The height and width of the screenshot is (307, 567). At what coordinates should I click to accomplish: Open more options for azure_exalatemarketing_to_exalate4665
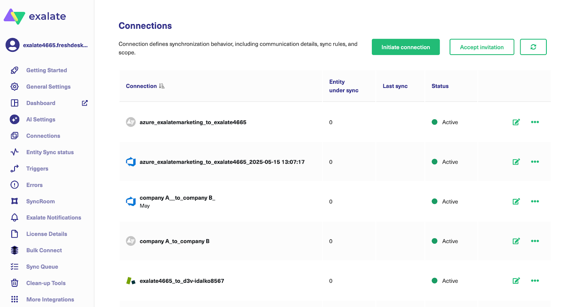click(535, 122)
